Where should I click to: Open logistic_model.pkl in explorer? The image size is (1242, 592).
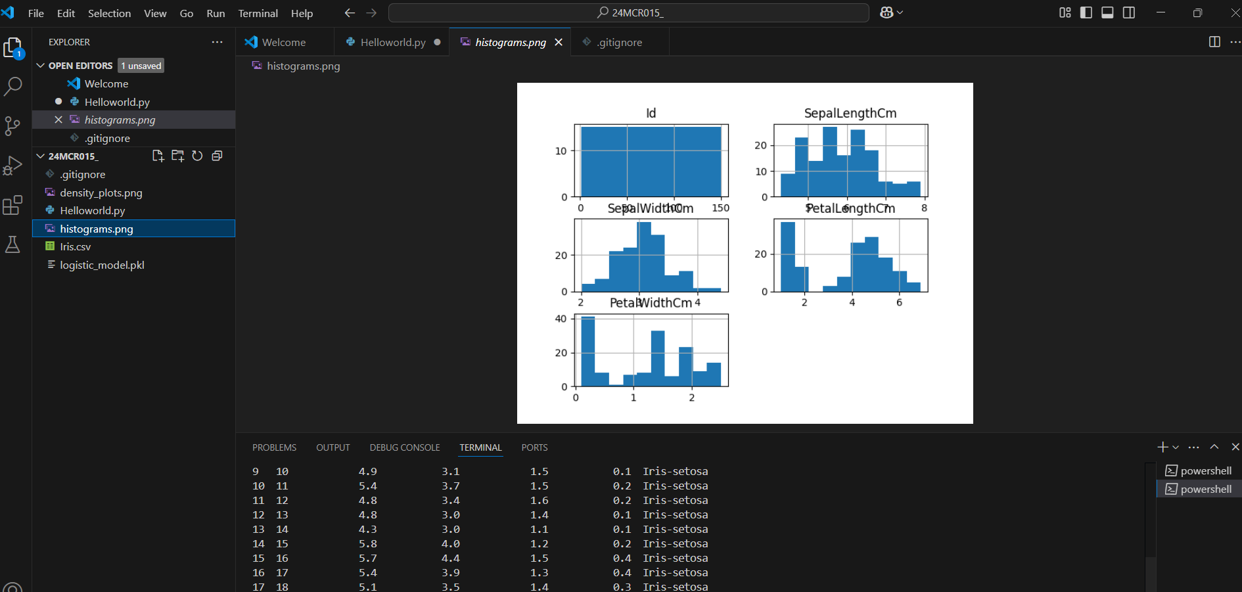click(x=134, y=265)
